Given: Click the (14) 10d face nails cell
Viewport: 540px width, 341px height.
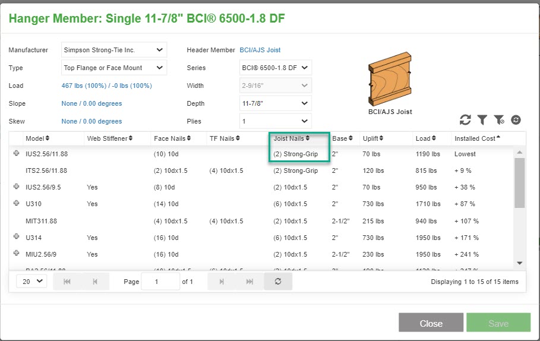Looking at the screenshot, I should [x=166, y=204].
